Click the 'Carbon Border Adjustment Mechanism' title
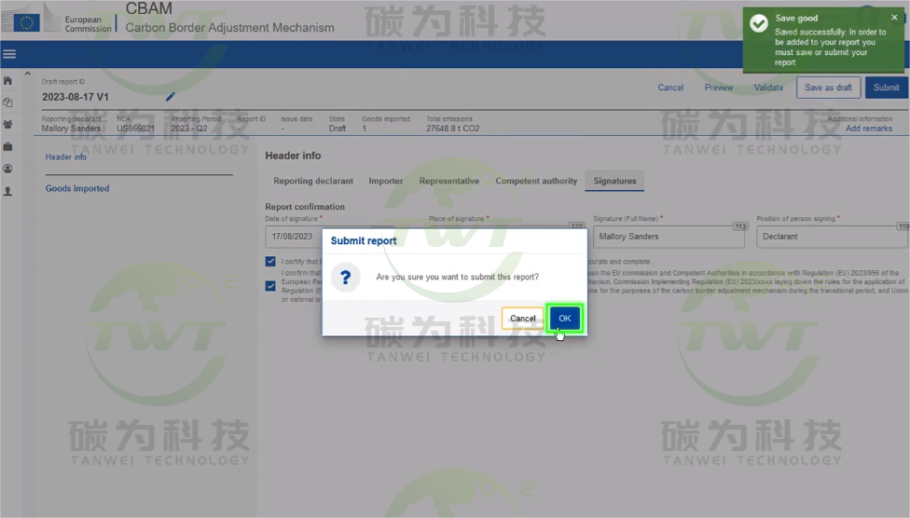This screenshot has height=518, width=910. 229,28
